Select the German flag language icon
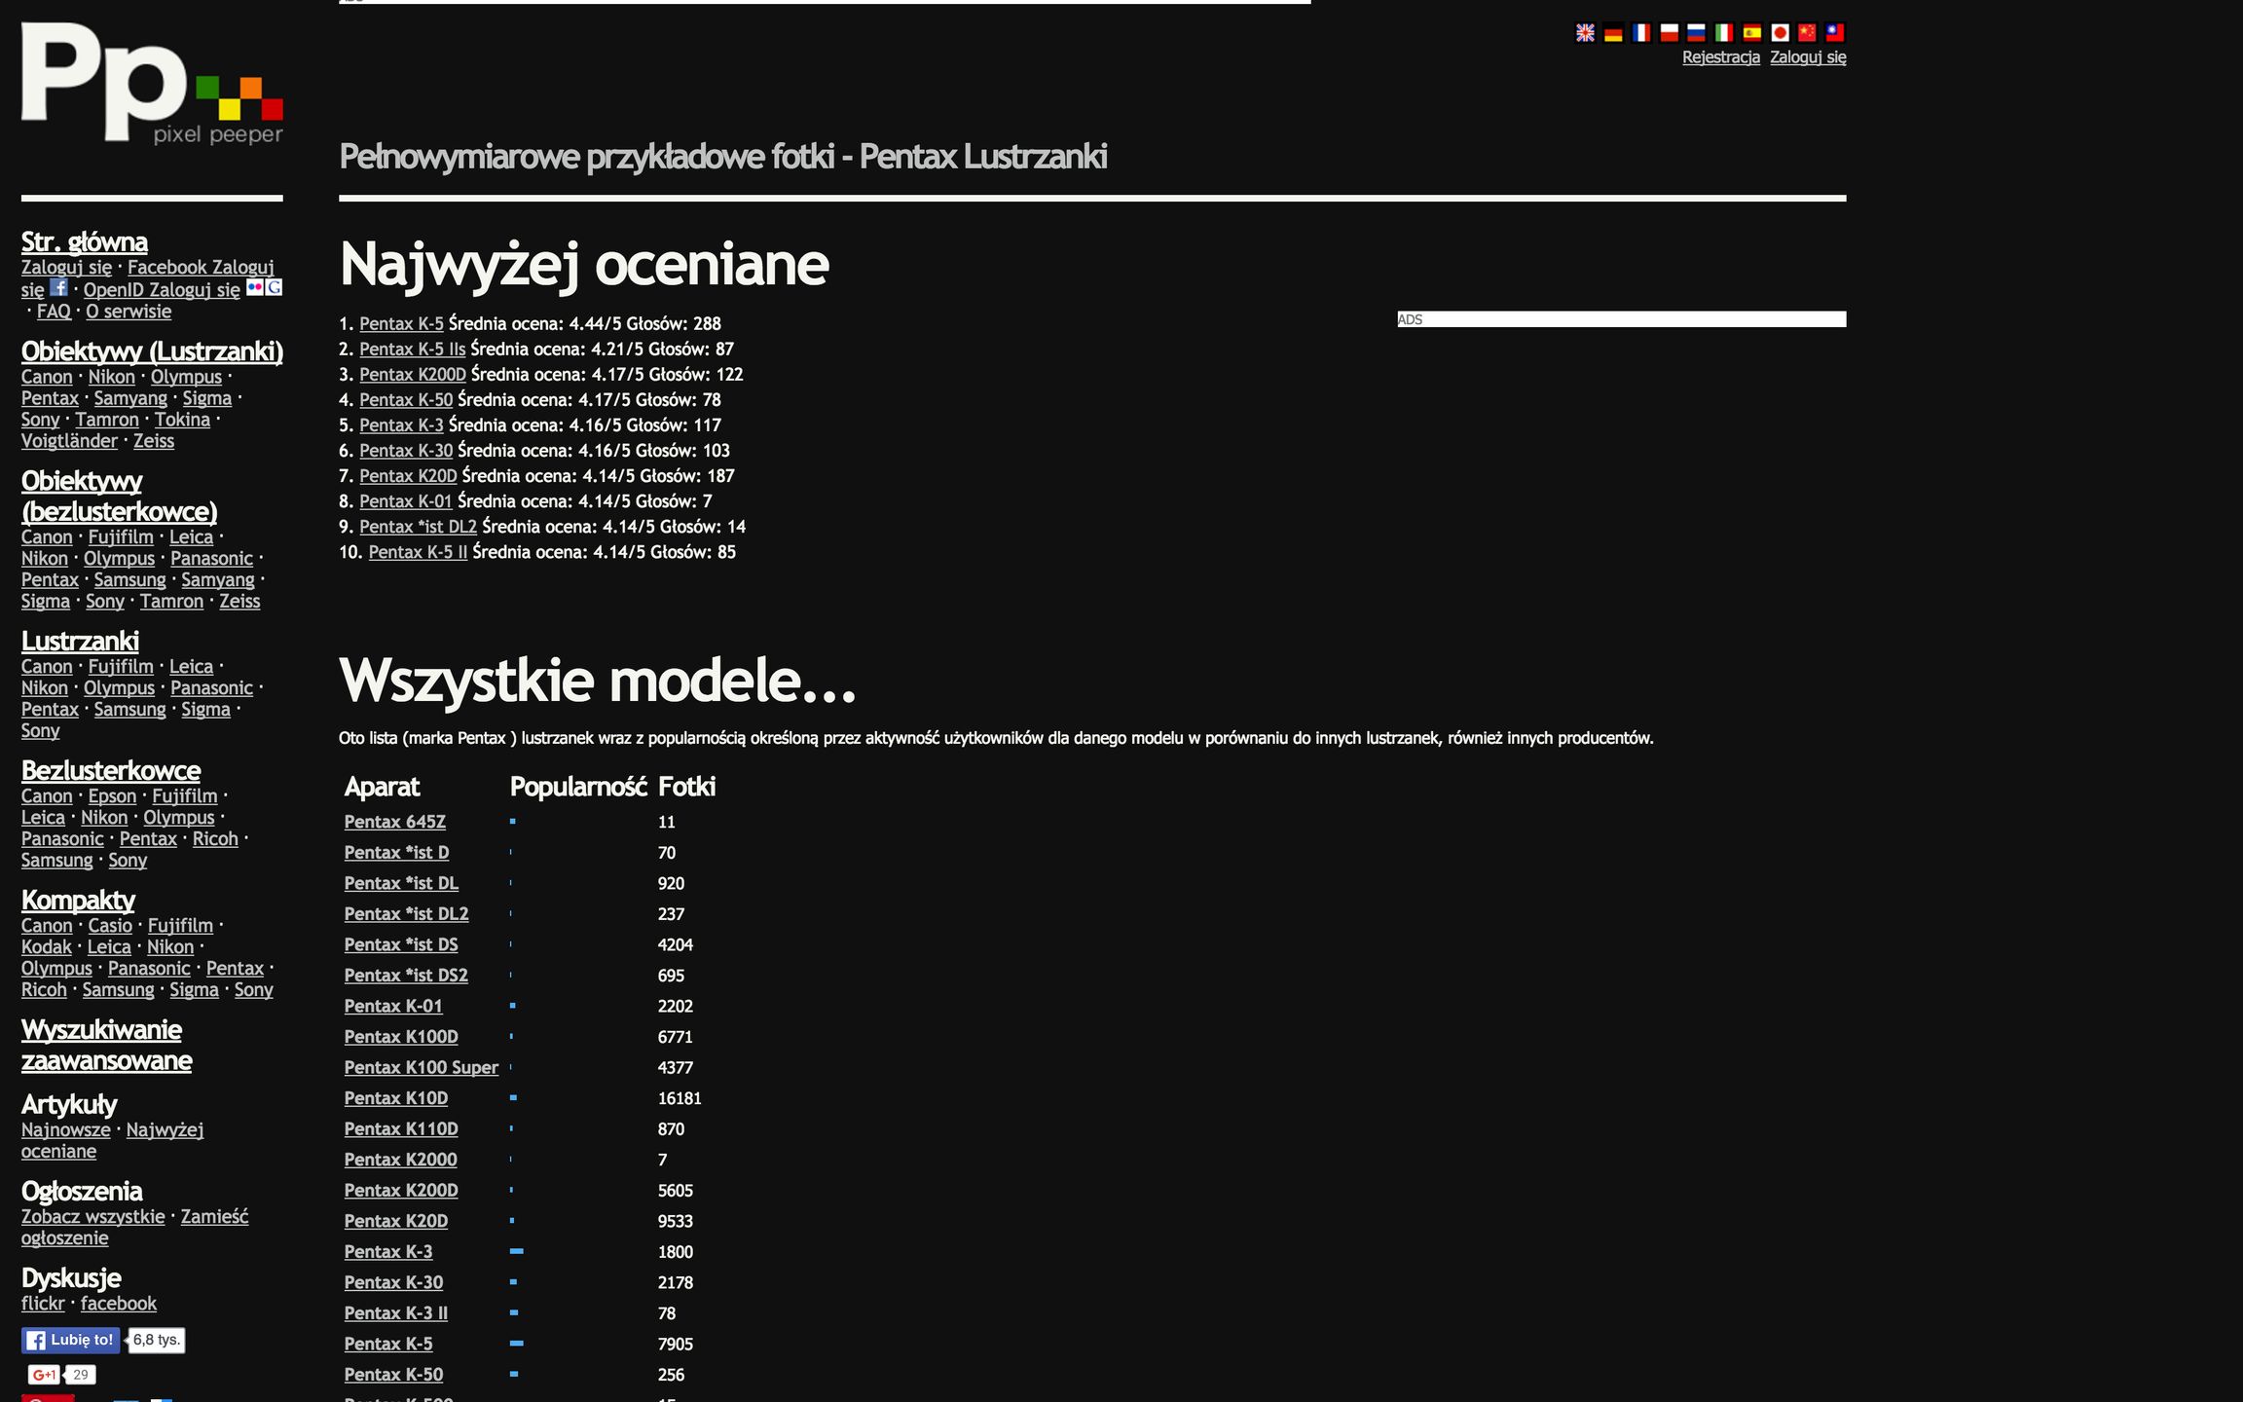 [x=1613, y=33]
